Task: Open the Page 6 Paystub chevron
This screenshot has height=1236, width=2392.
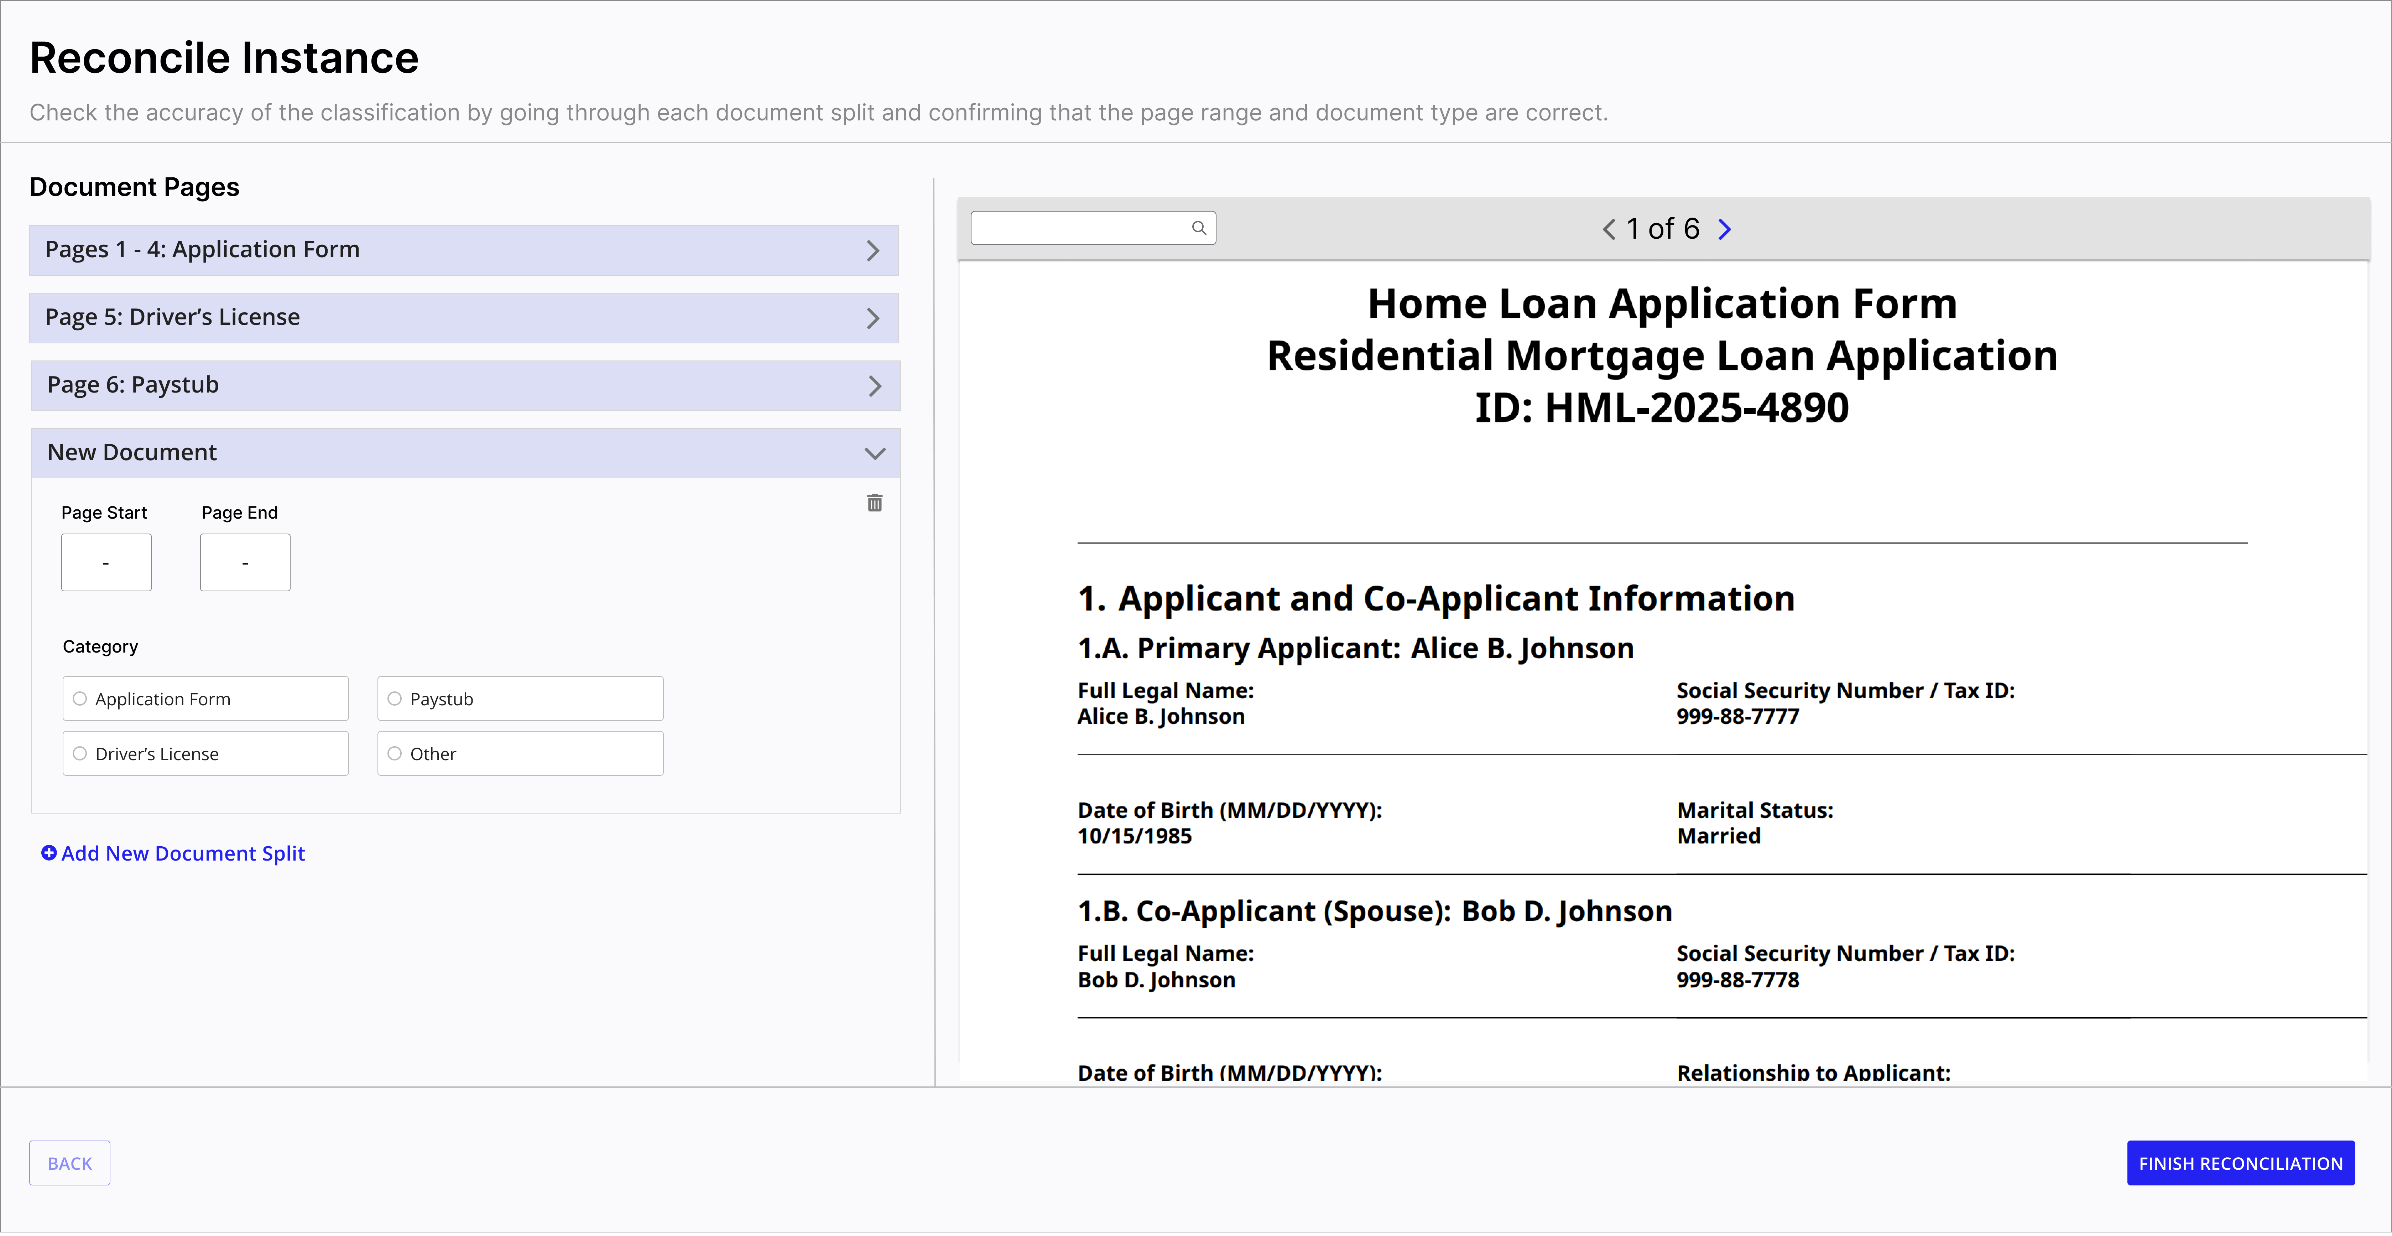Action: 873,385
